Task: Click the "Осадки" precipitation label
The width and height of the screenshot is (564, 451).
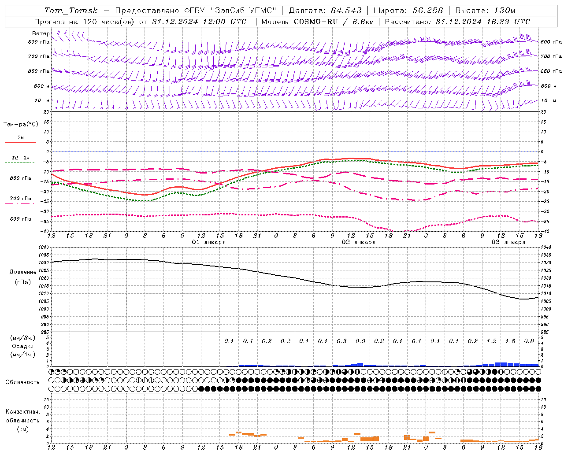Action: click(x=23, y=346)
